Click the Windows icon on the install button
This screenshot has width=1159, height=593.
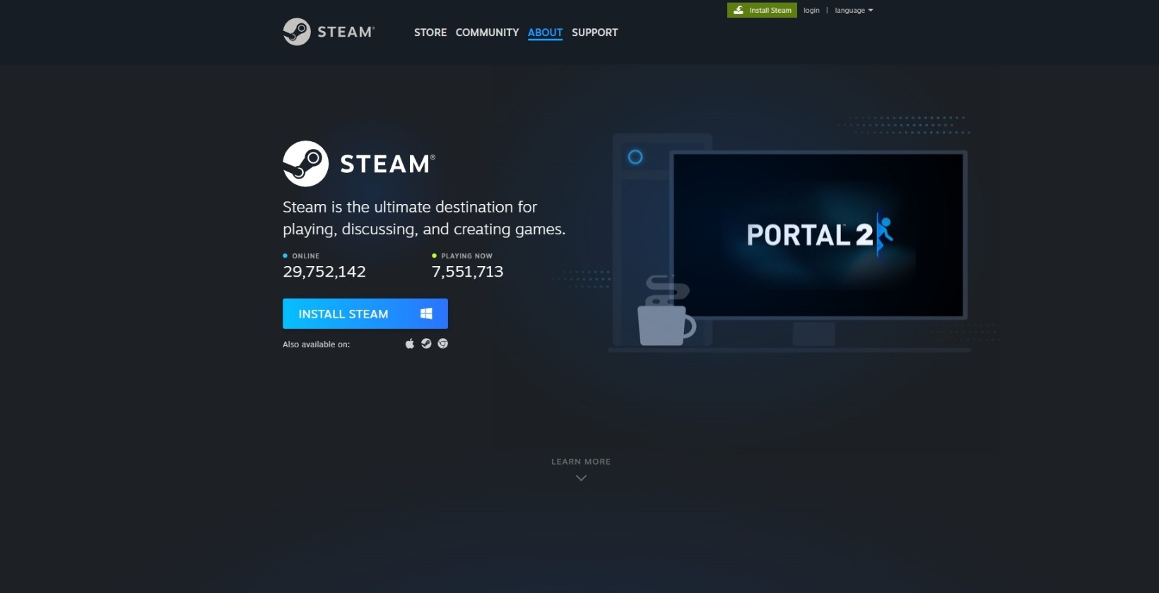pos(426,313)
